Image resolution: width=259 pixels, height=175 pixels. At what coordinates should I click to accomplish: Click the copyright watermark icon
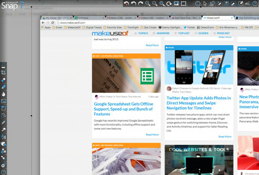[x=198, y=3]
